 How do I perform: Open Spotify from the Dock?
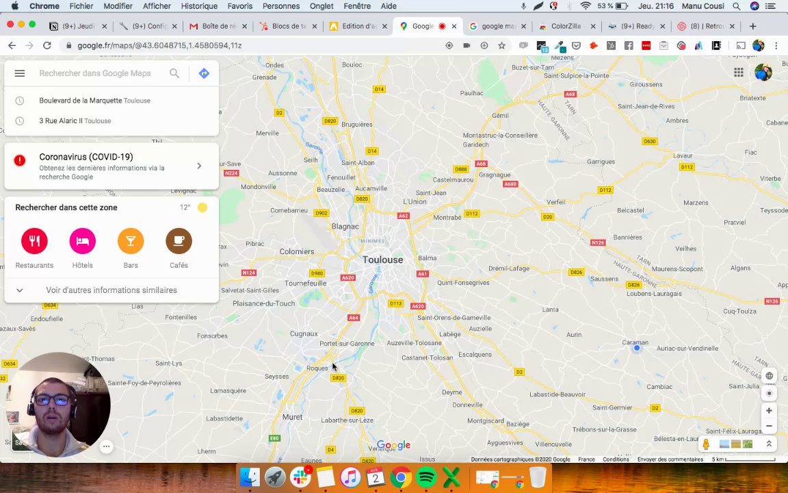(426, 477)
